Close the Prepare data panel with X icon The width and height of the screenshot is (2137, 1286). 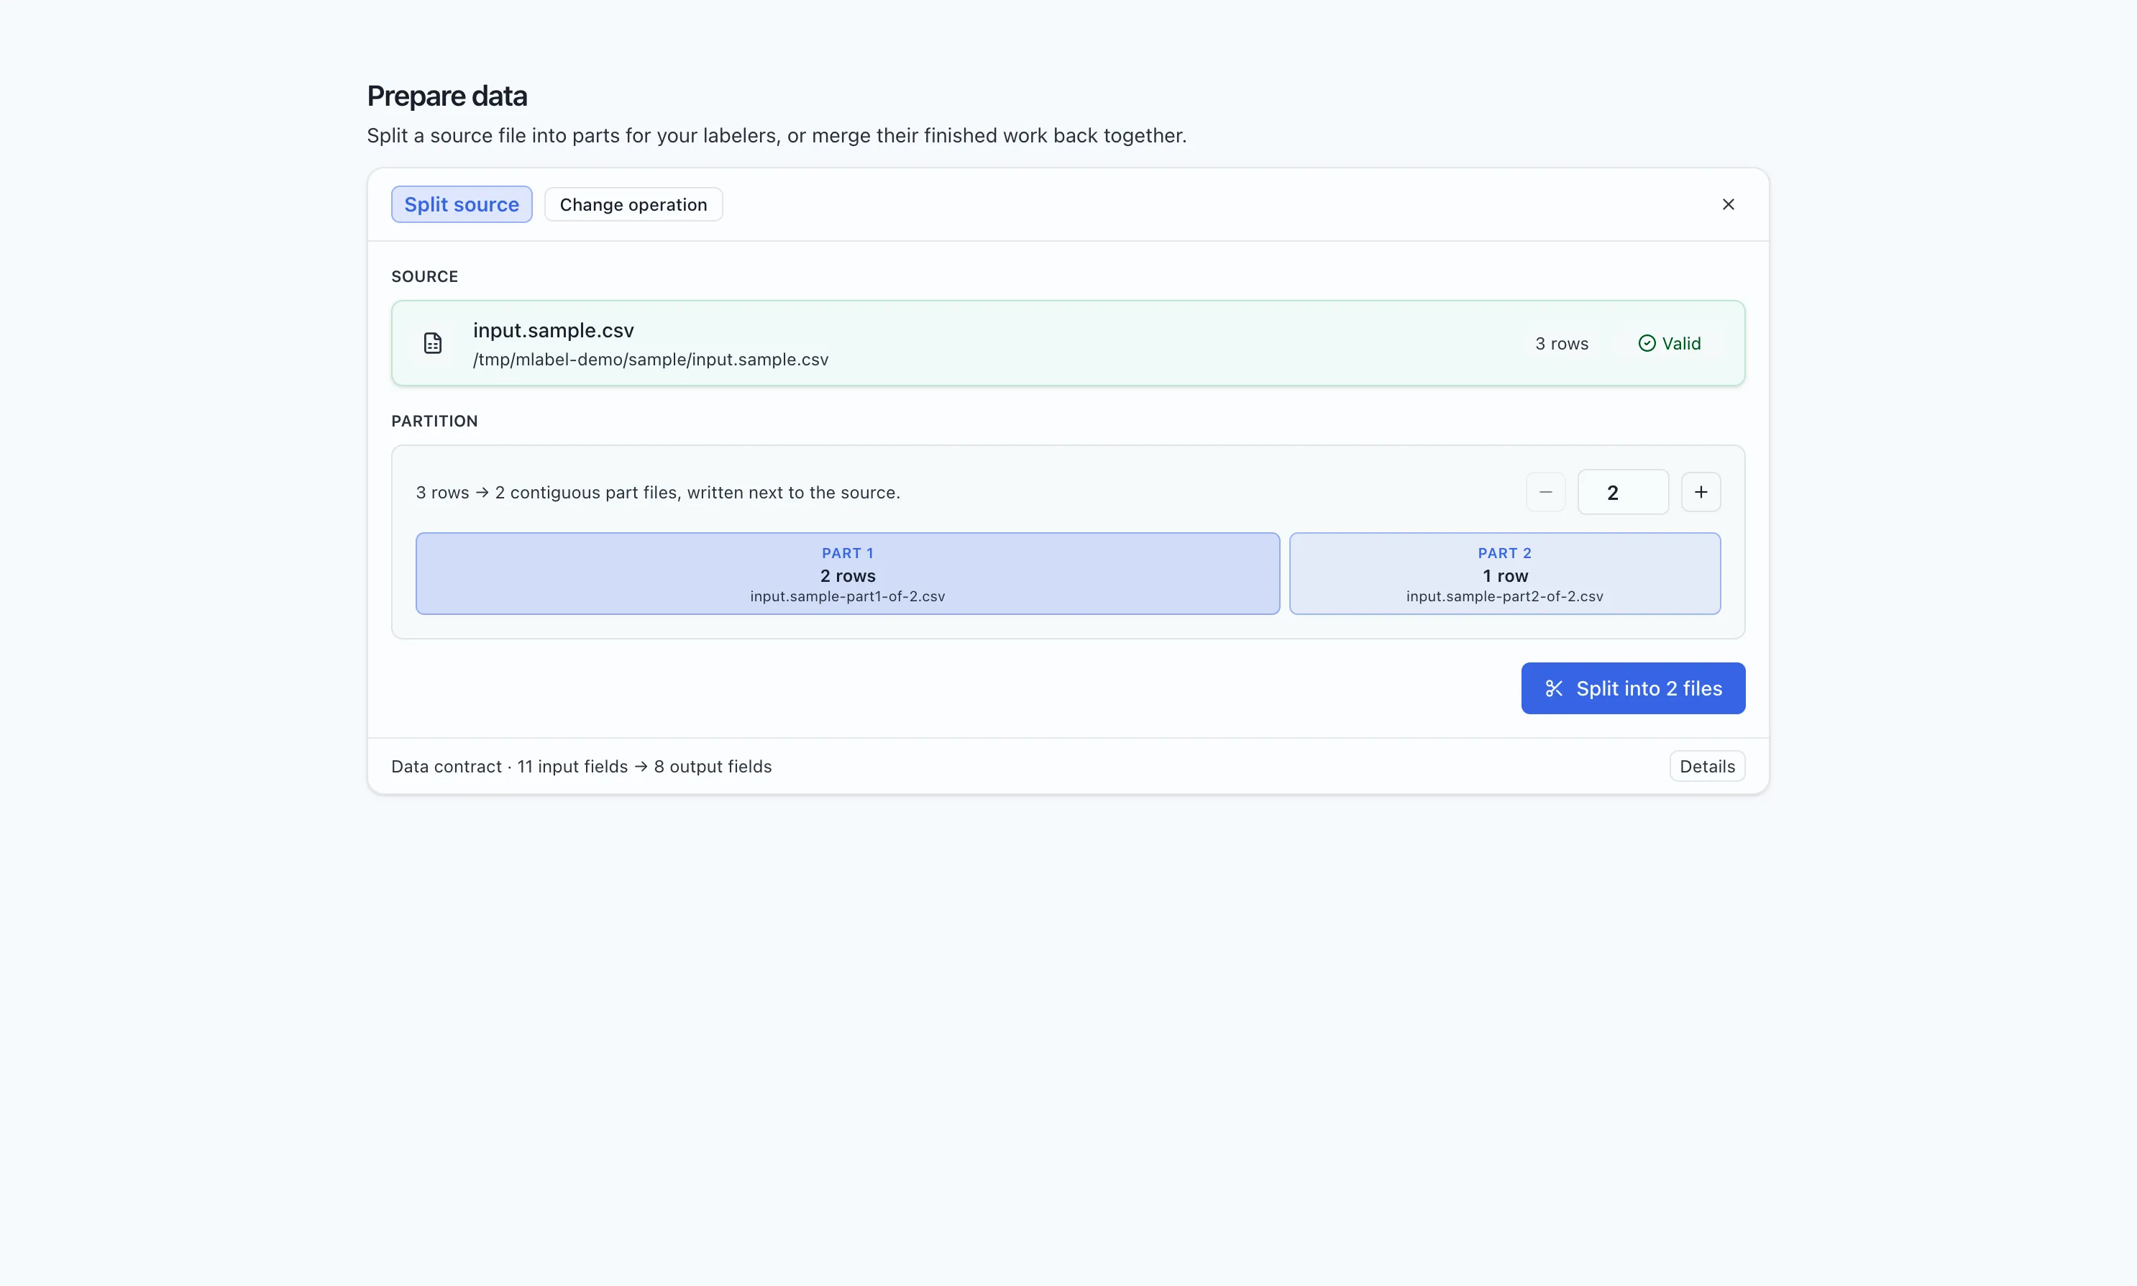pyautogui.click(x=1727, y=204)
